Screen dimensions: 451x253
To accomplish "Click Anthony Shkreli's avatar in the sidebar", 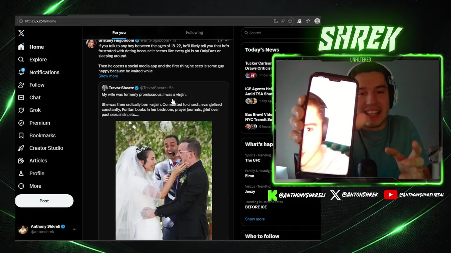I will pos(23,229).
